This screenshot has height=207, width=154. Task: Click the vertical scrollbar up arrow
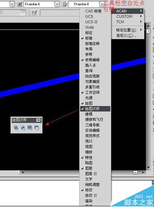coord(148,26)
